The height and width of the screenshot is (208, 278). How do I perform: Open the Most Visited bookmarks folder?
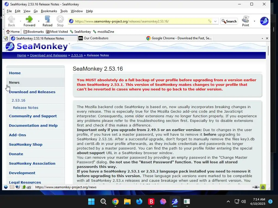(x=57, y=32)
